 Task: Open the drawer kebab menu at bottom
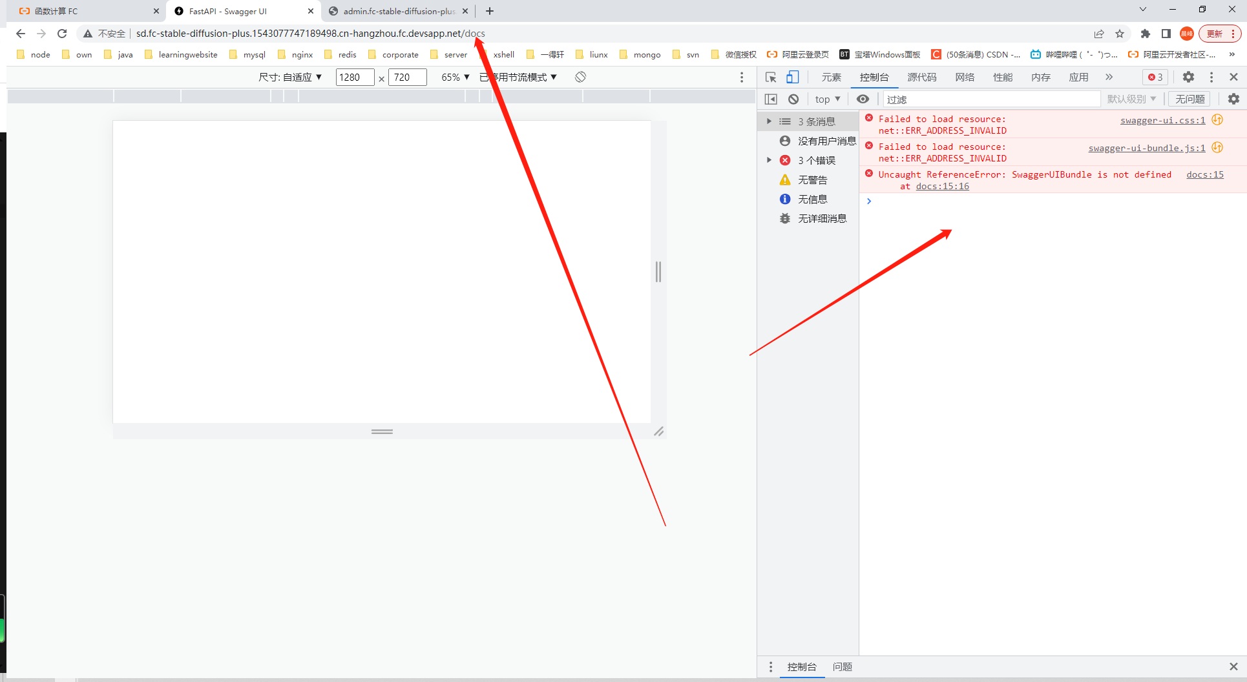pyautogui.click(x=771, y=667)
